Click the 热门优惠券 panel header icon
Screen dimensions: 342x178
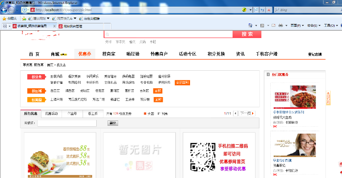[268, 75]
